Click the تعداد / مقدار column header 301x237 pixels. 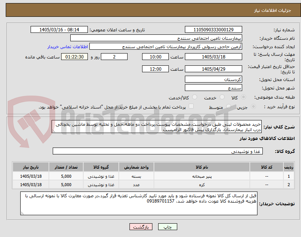tap(66, 167)
